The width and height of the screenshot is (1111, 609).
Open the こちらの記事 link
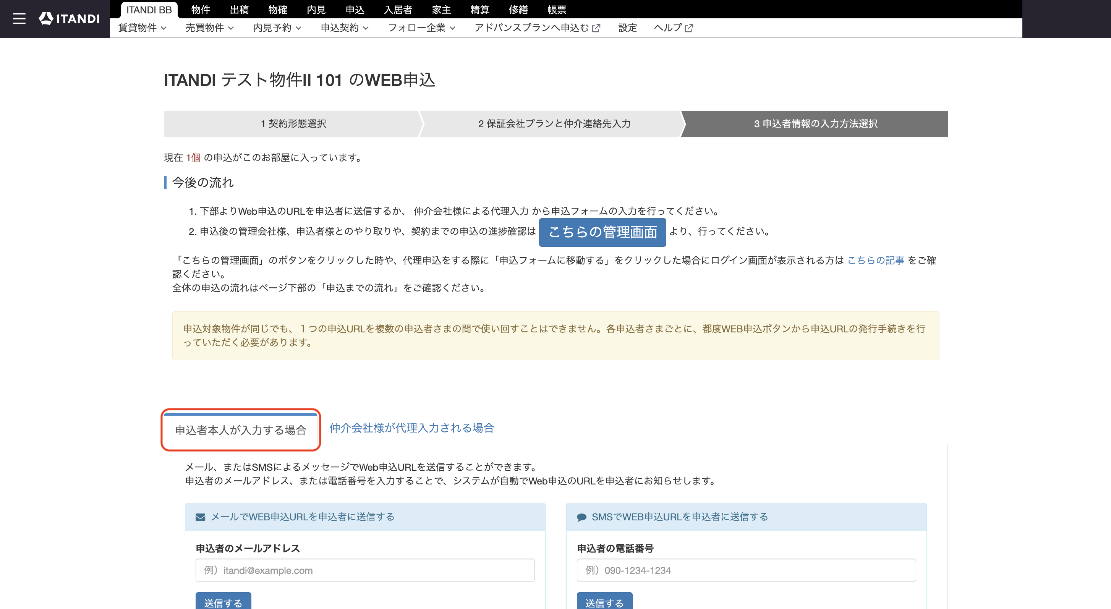point(876,260)
